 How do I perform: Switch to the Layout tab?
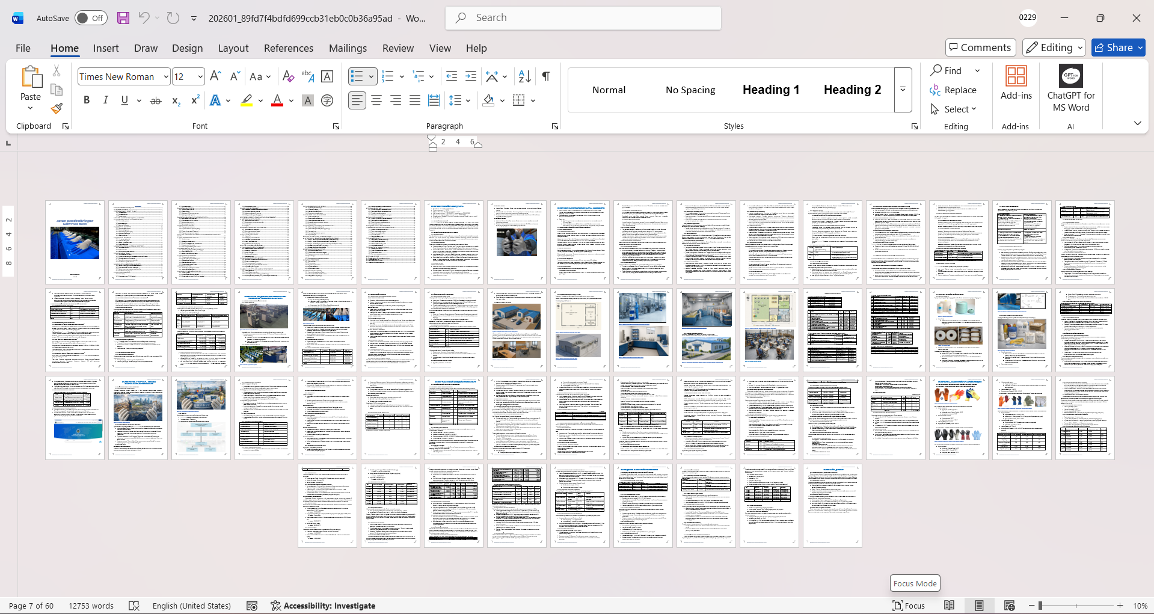[233, 48]
